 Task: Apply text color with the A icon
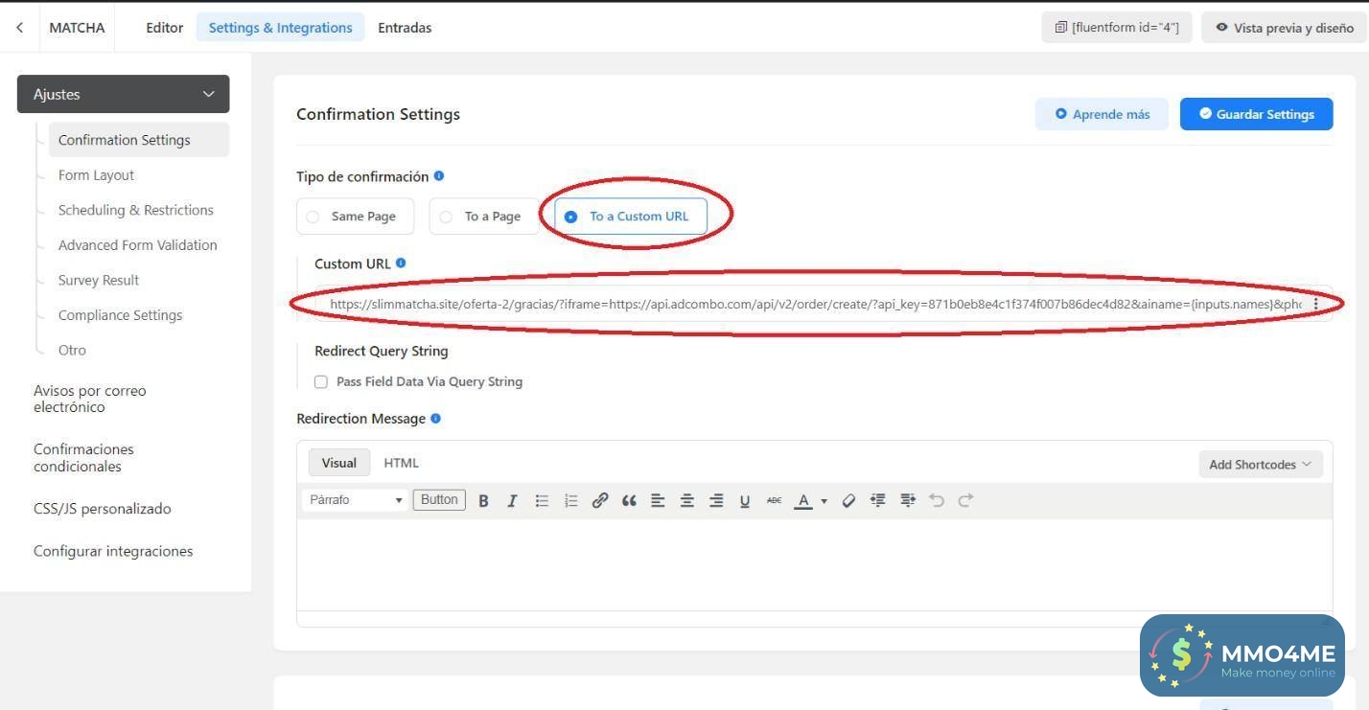(x=803, y=500)
